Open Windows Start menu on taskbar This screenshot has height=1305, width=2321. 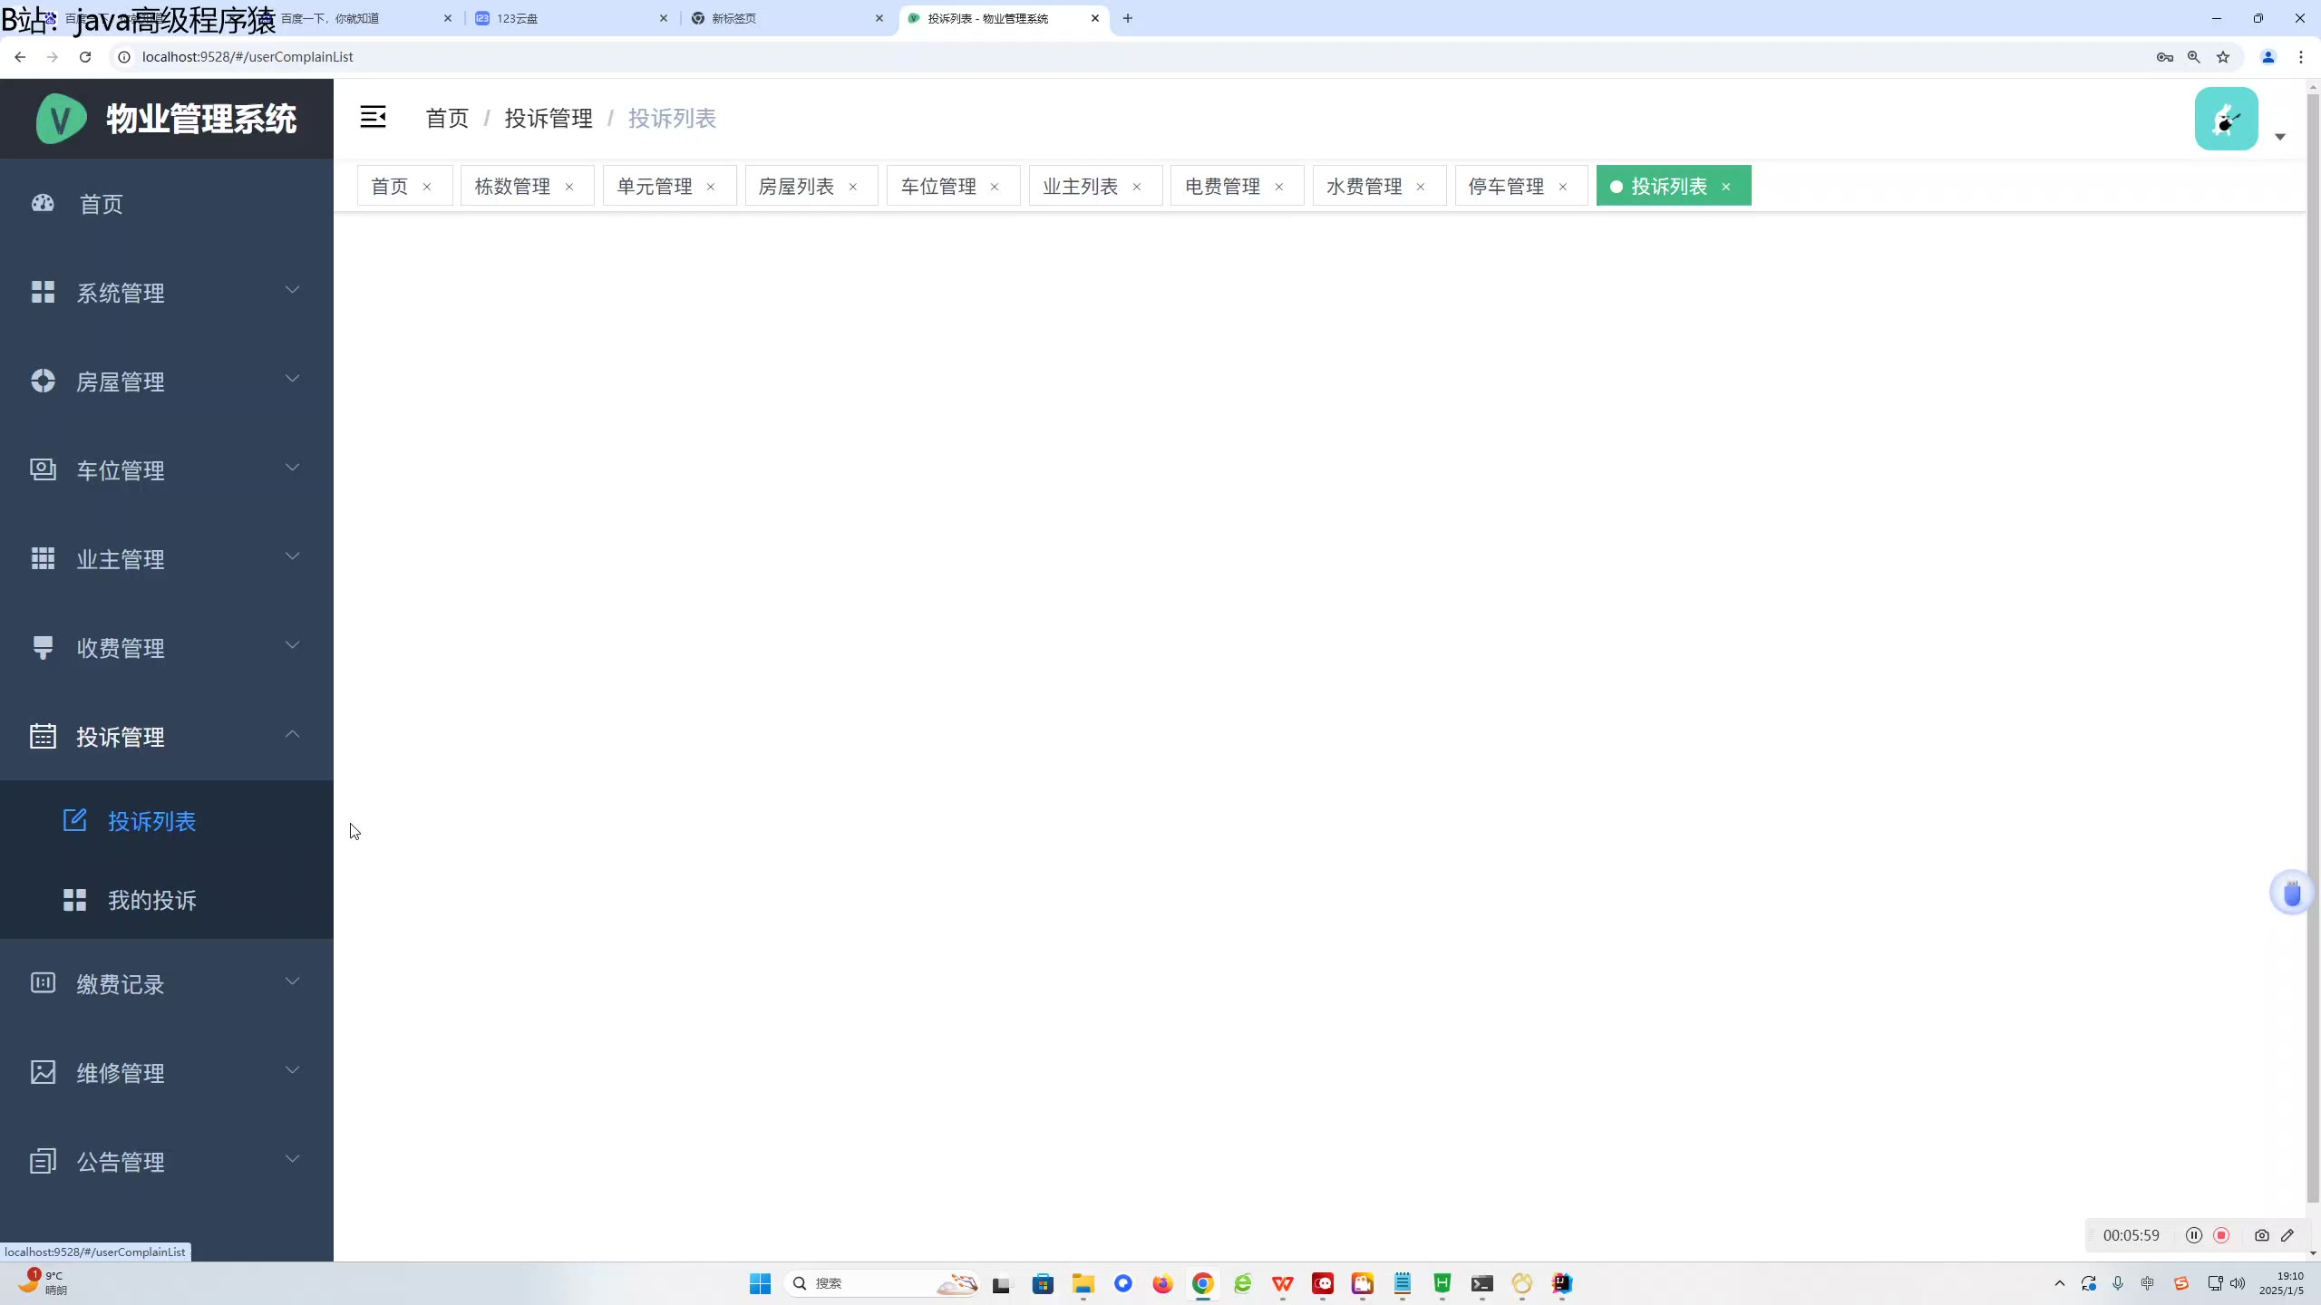coord(760,1283)
